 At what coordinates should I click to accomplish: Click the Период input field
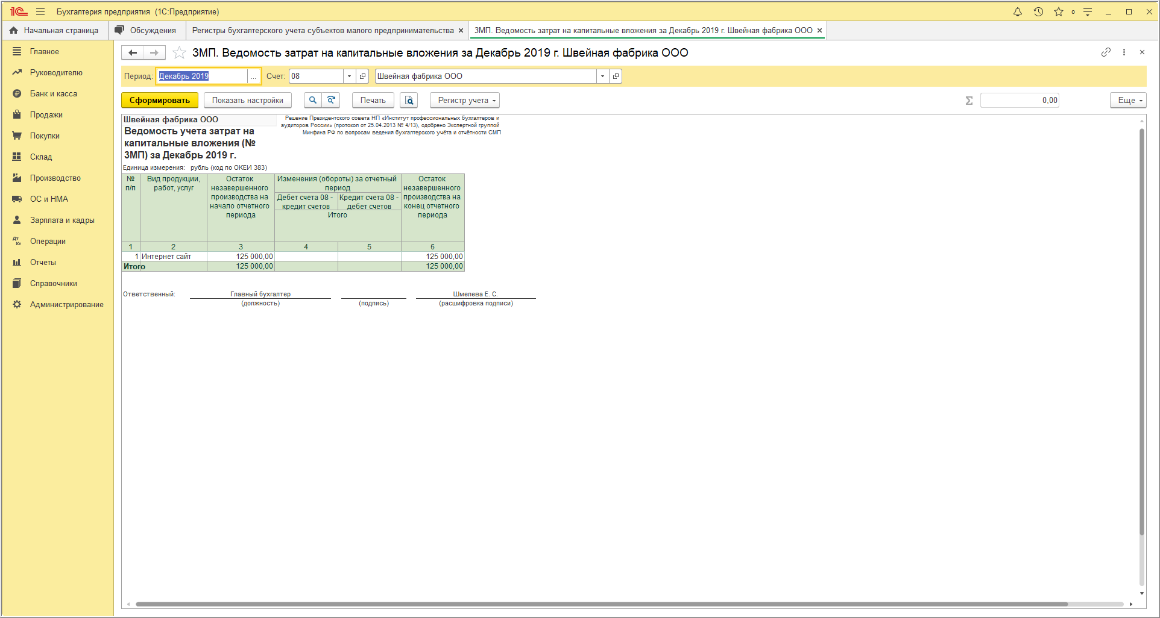[x=202, y=76]
